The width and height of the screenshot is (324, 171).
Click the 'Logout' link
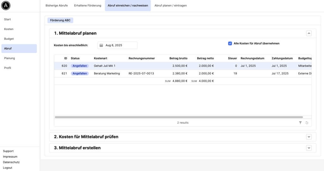click(8, 168)
